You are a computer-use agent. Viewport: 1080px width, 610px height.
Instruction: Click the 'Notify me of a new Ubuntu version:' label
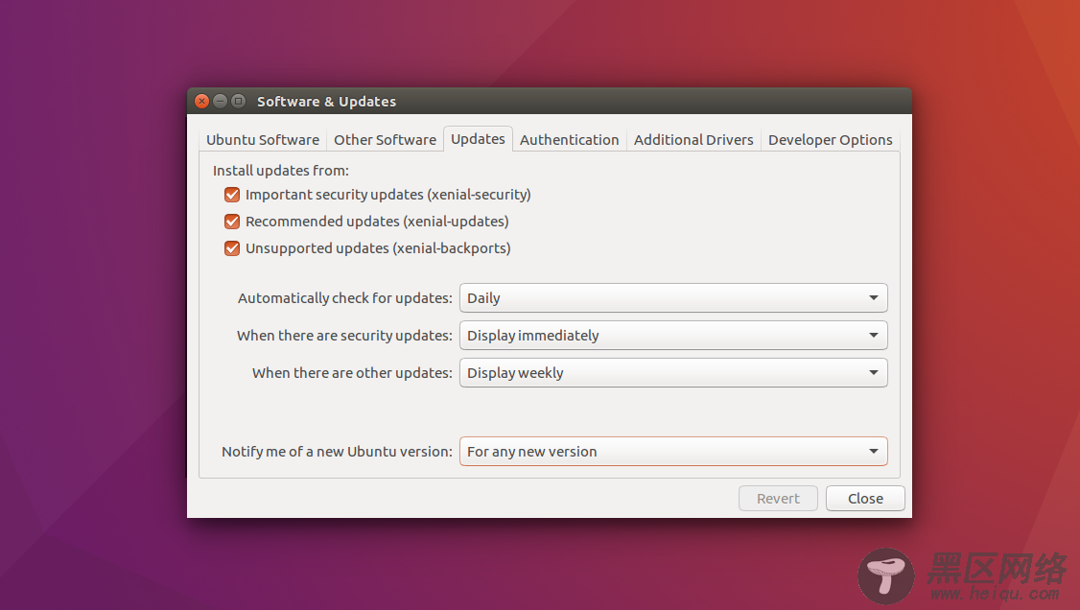coord(337,452)
